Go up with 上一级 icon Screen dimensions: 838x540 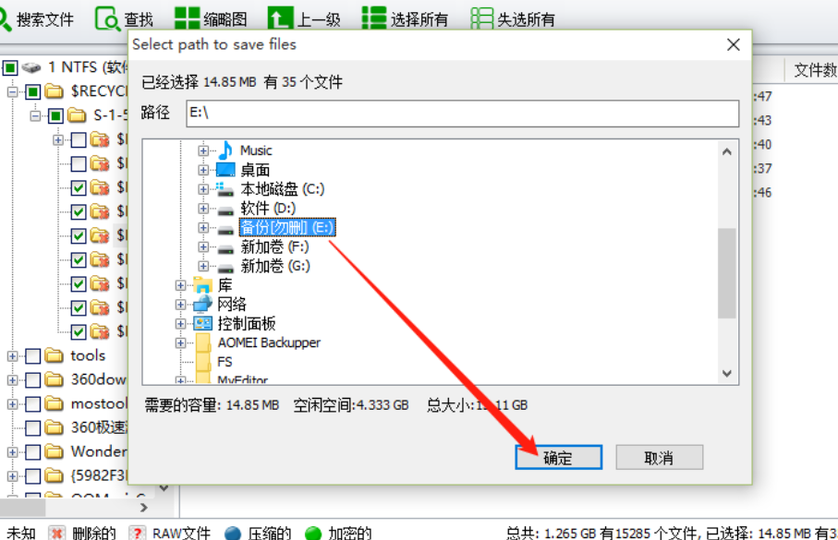(x=280, y=18)
